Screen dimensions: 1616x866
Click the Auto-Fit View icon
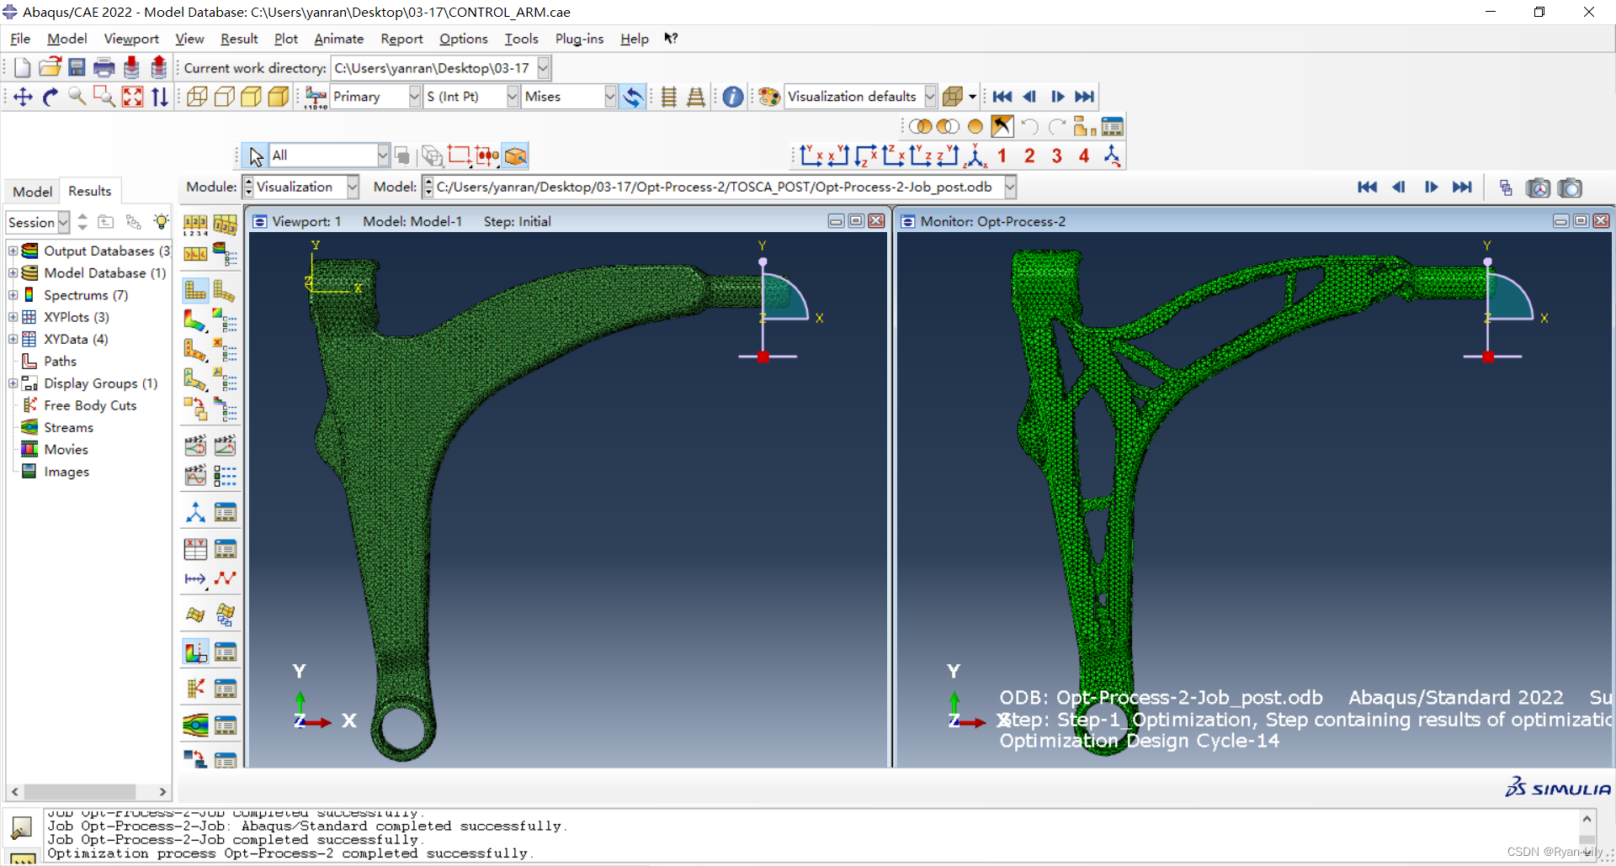(x=132, y=97)
